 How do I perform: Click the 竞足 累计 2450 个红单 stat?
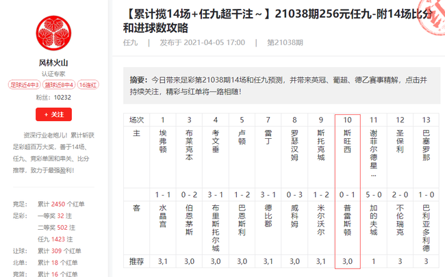click(x=49, y=204)
